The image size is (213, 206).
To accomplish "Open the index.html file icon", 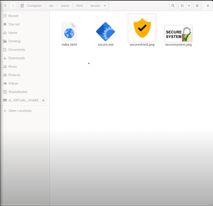I will click(x=69, y=32).
